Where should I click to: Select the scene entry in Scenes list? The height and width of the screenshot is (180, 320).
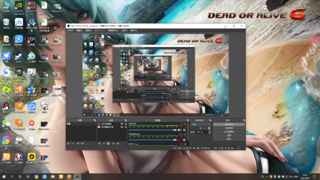click(x=81, y=124)
